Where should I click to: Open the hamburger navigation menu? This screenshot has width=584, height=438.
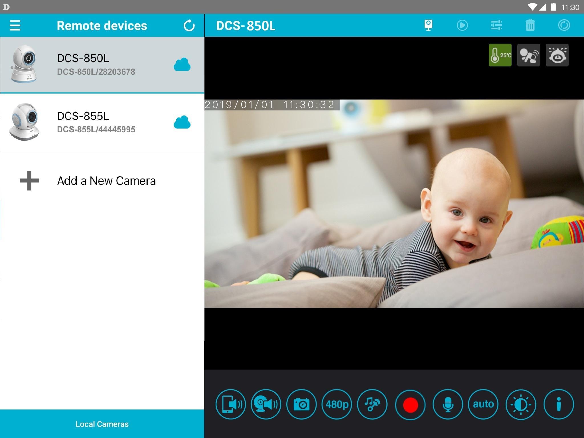(x=15, y=25)
